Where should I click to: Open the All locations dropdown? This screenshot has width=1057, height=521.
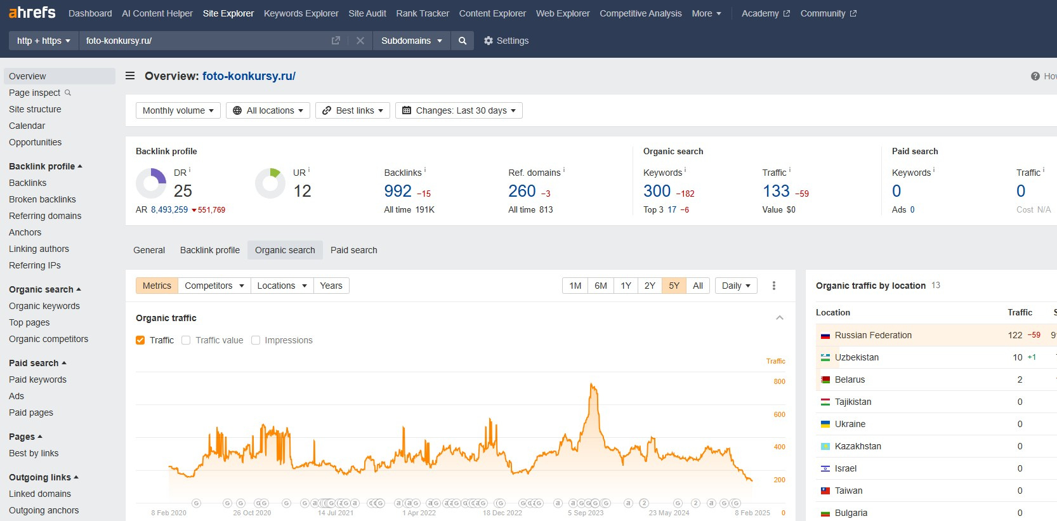click(x=268, y=110)
